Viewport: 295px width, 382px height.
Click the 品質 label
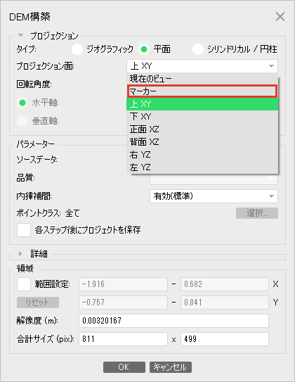point(25,178)
